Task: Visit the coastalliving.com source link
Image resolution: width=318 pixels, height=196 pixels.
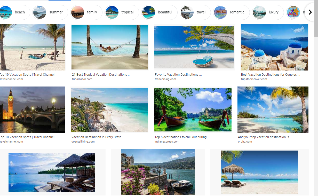Action: [x=83, y=142]
